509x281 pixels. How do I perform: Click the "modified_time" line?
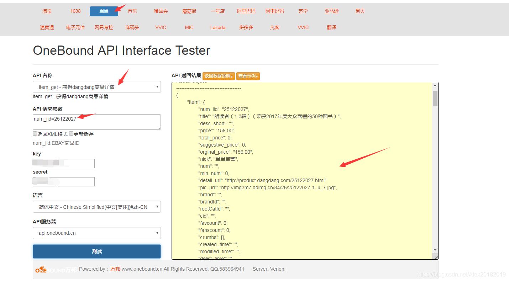click(x=219, y=251)
